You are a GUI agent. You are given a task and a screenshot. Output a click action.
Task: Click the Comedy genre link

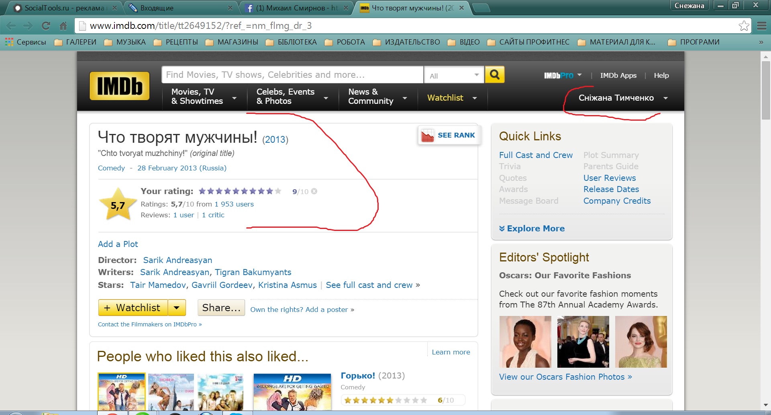tap(111, 168)
